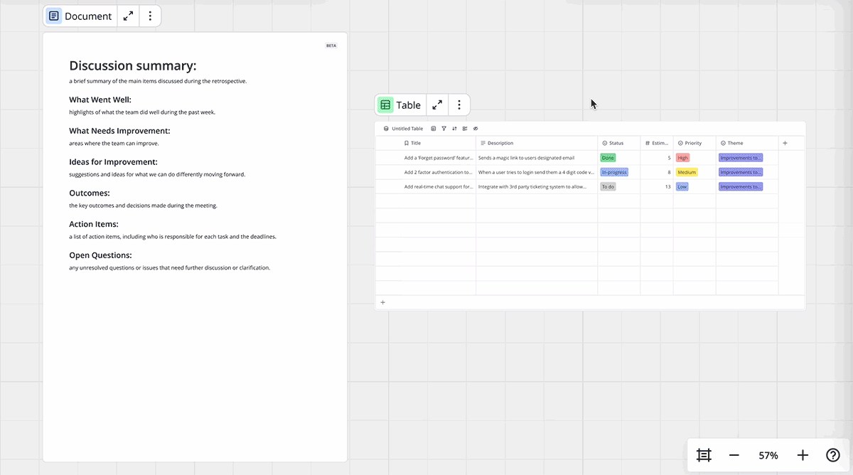
Task: Open the Theme column header dropdown
Action: (746, 143)
